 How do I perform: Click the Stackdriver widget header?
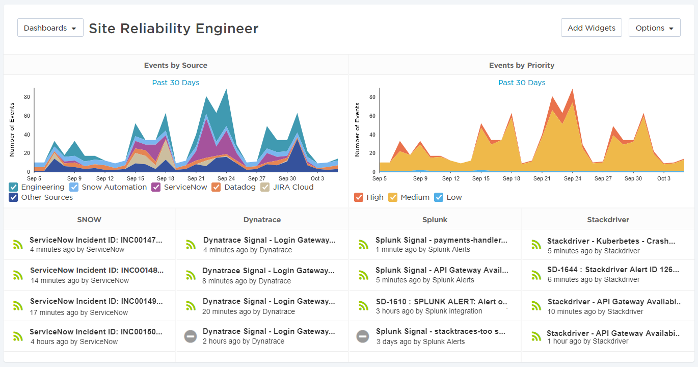click(x=608, y=220)
